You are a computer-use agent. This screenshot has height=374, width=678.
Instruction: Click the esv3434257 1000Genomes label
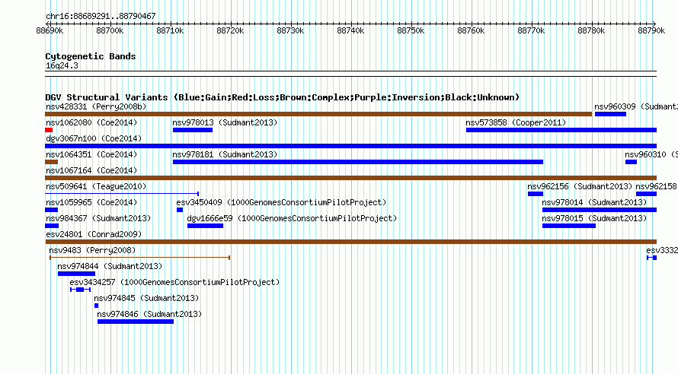tap(174, 282)
